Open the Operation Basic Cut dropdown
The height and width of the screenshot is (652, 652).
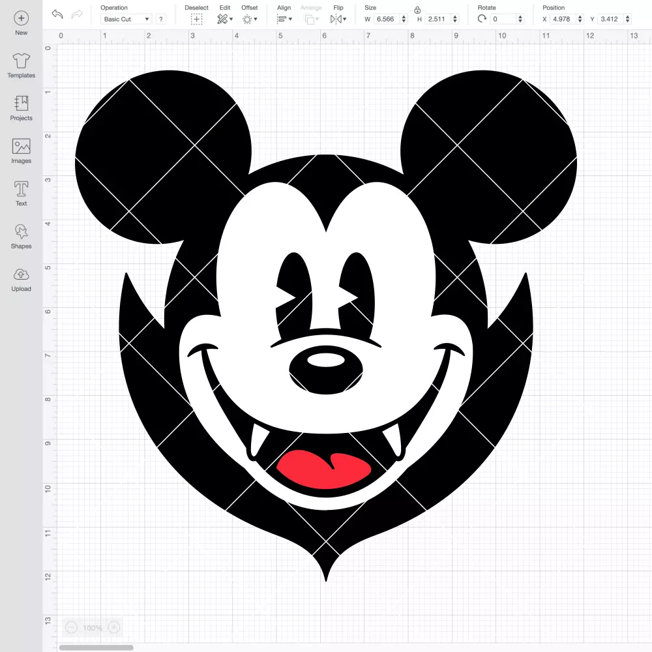coord(126,19)
